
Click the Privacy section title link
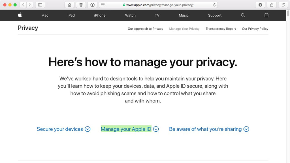click(x=28, y=28)
